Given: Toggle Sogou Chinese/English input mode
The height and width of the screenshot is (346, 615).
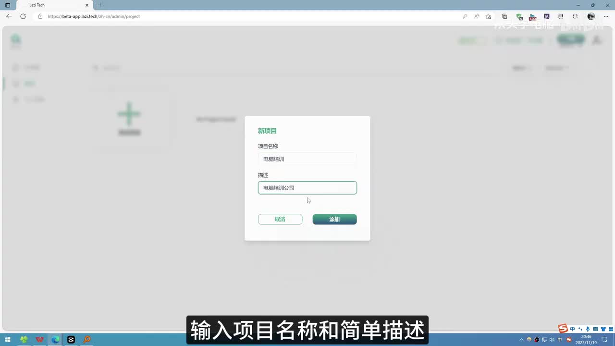Looking at the screenshot, I should [x=572, y=329].
